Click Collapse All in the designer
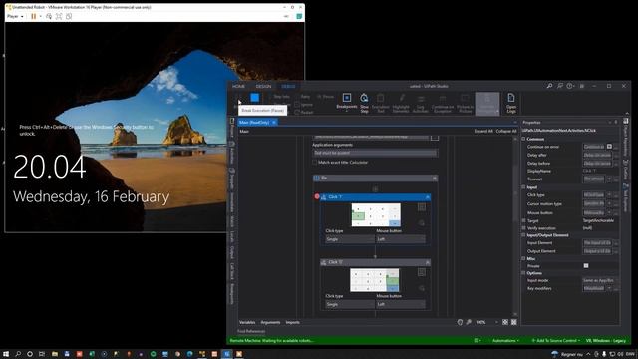The width and height of the screenshot is (638, 359). [x=506, y=131]
